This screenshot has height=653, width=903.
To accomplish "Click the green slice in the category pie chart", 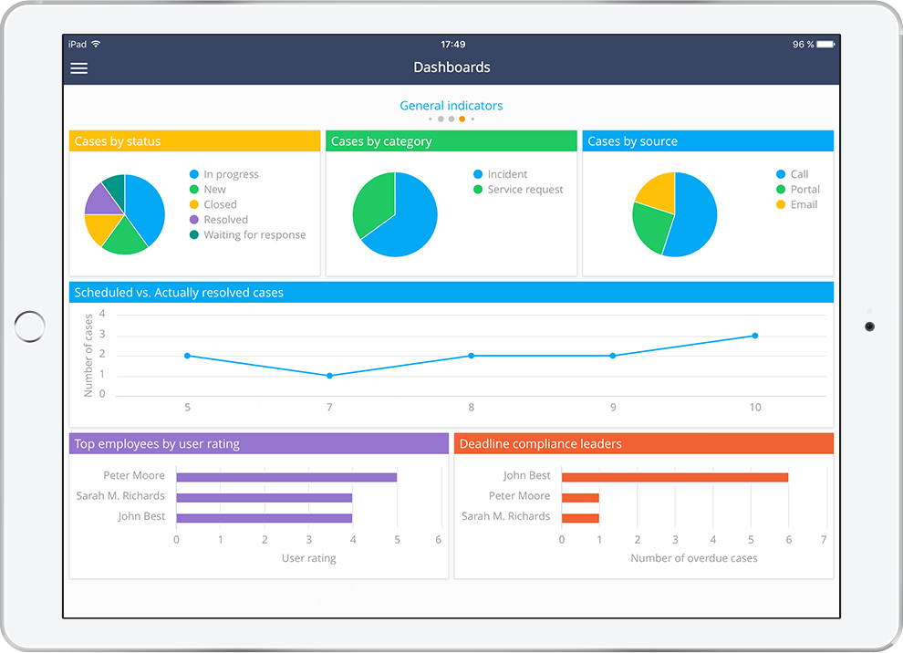I will (370, 202).
